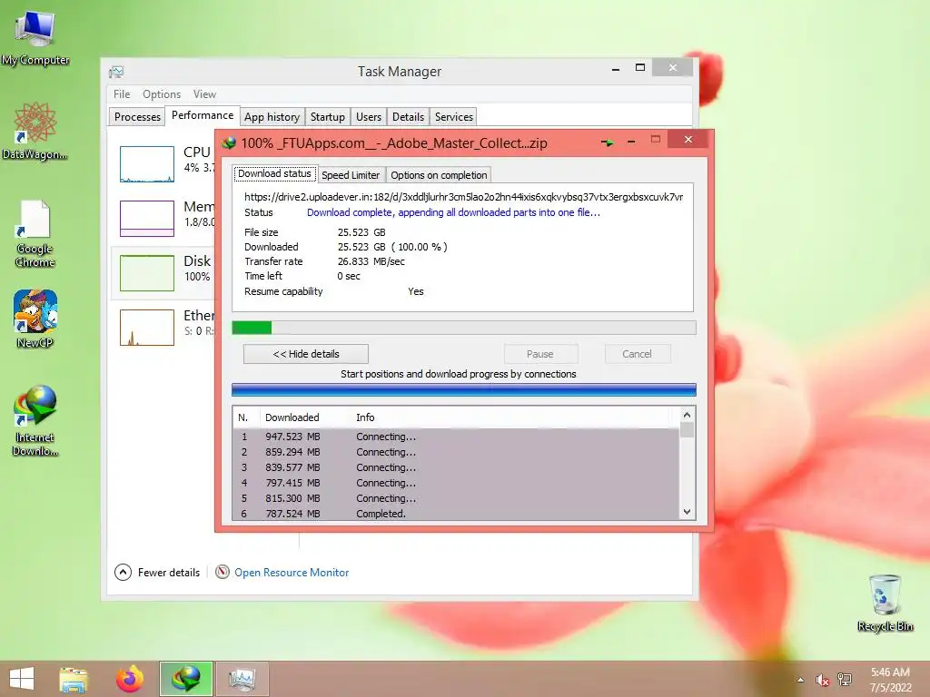Switch to the Users tab

[369, 117]
